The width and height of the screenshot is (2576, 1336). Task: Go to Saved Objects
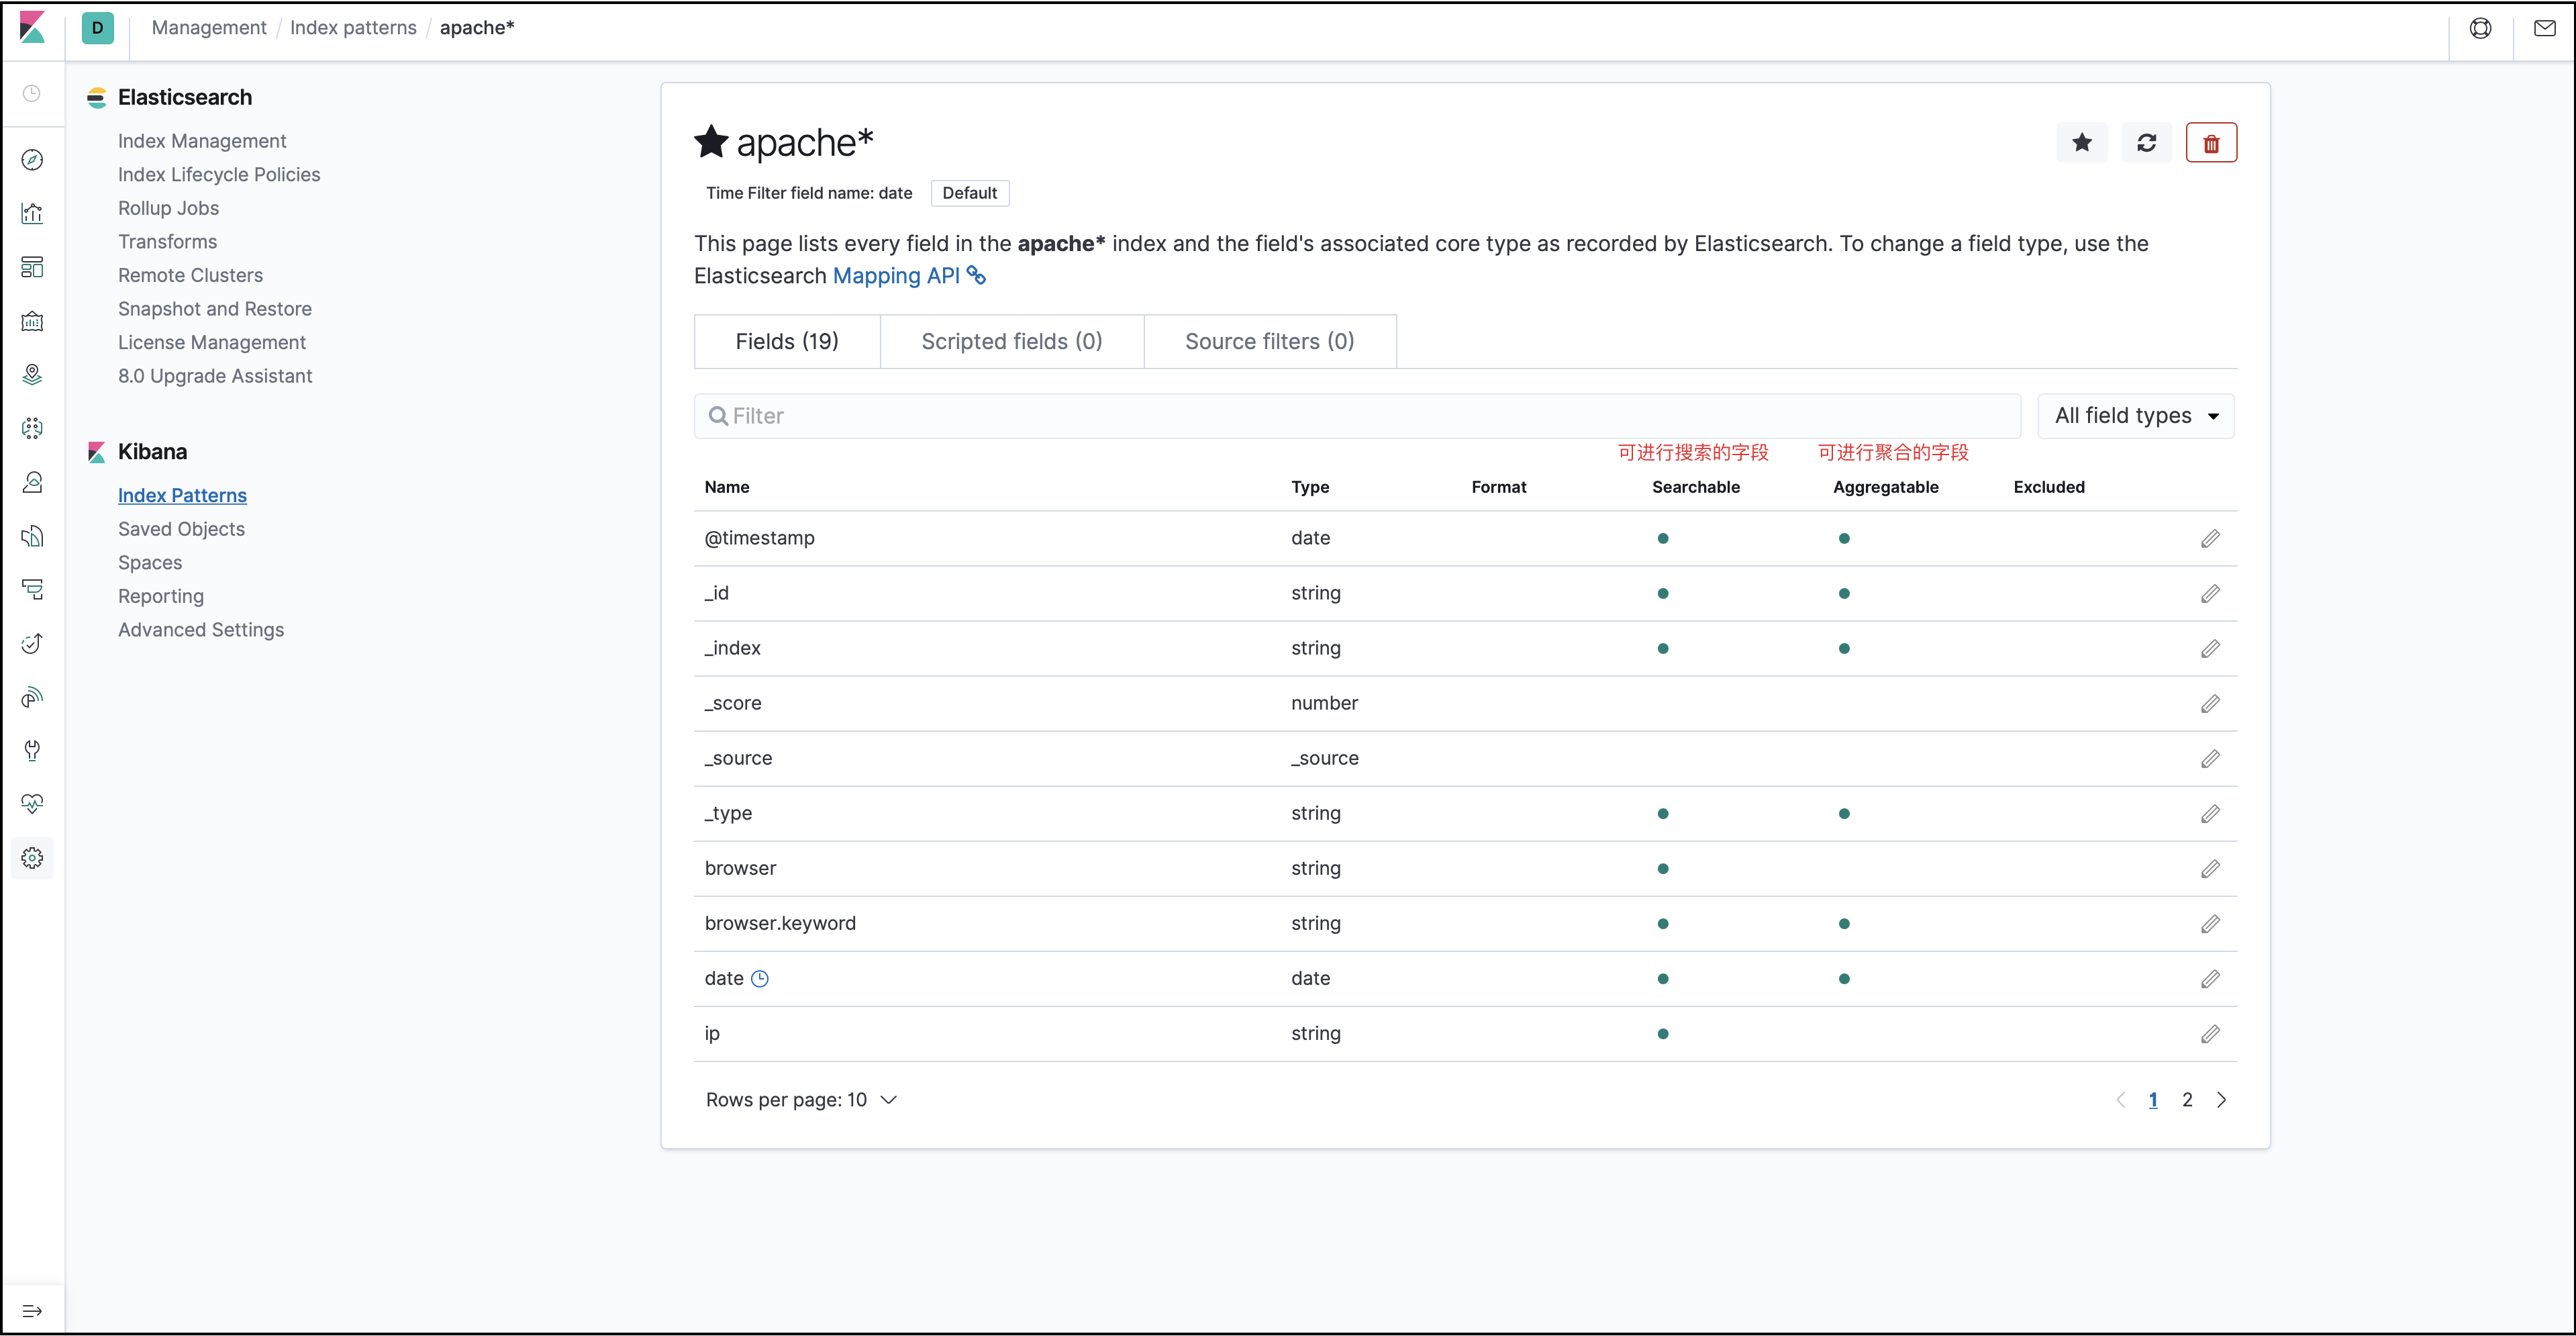[181, 529]
